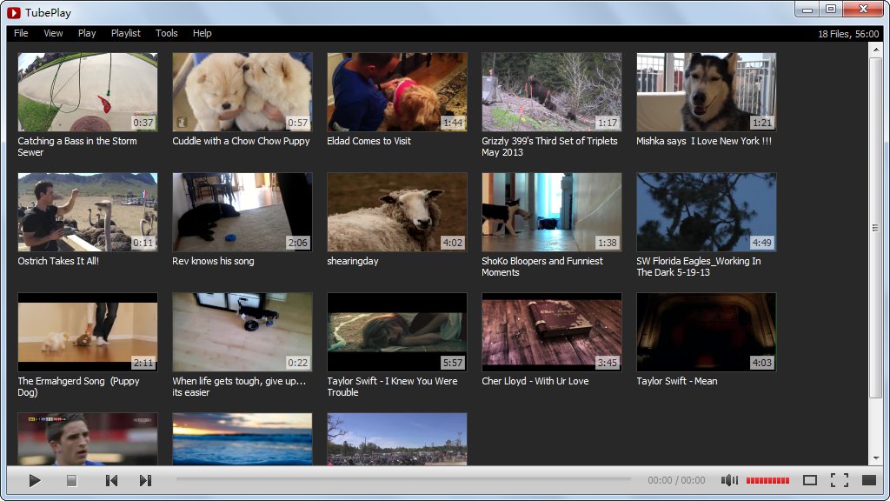Click the scrollbar up arrow
Image resolution: width=890 pixels, height=501 pixels.
point(876,49)
